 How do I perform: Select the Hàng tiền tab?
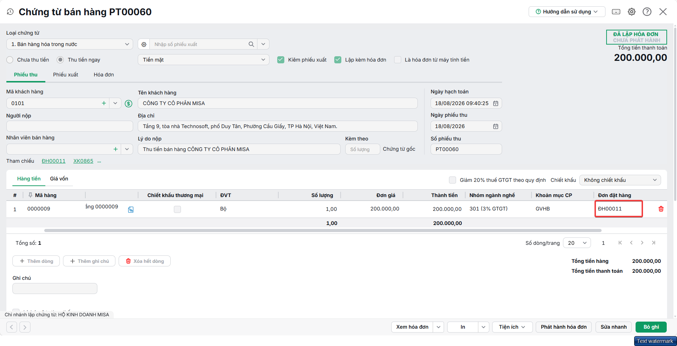29,179
